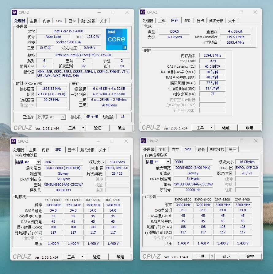Screen dimensions: 273x274
Task: Click the CPU-Z title bar icon of the SPD window showing 插槽 #2
Action: 14,141
